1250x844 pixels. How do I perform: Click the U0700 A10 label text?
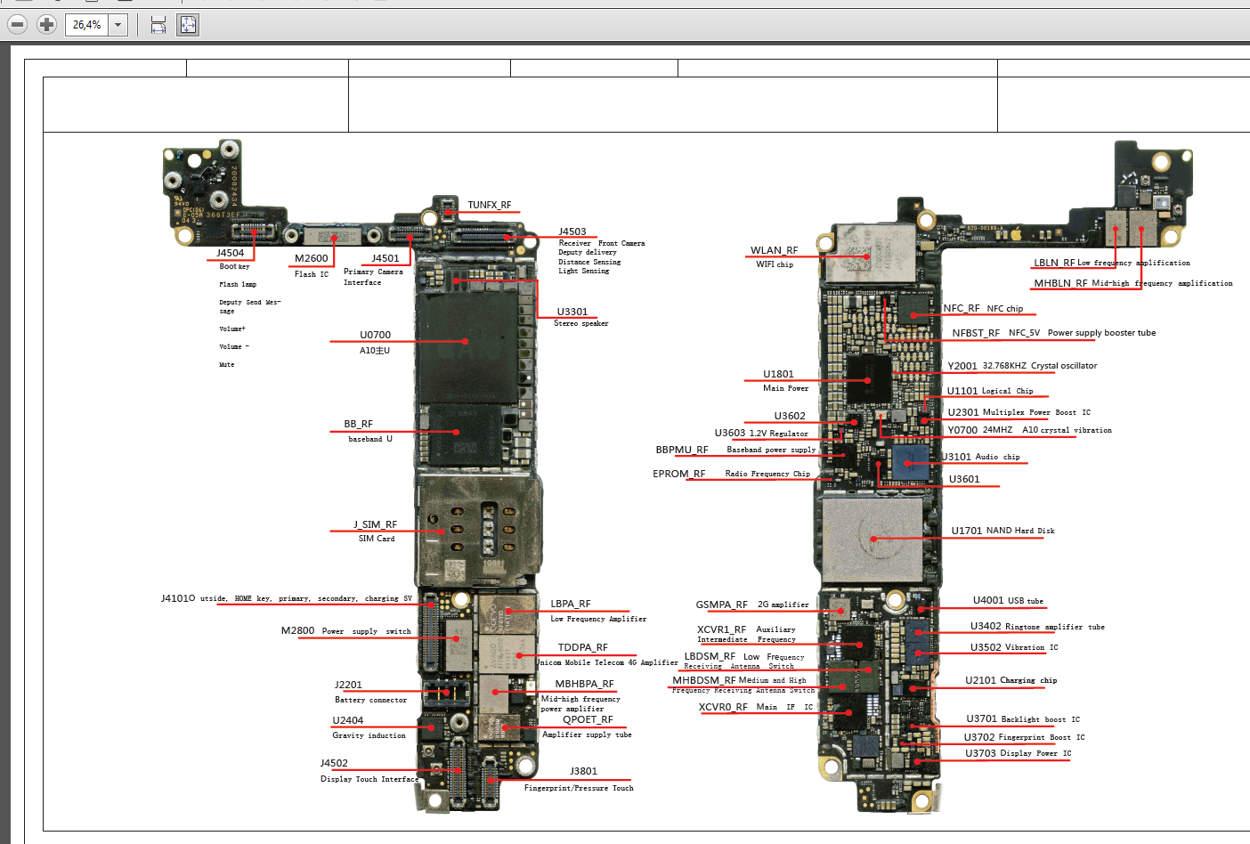pyautogui.click(x=375, y=336)
